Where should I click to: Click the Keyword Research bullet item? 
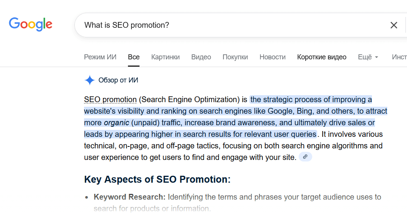coord(129,197)
